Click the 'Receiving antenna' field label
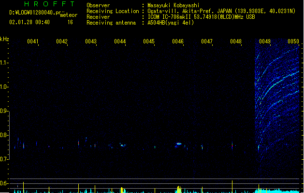This screenshot has width=304, height=193. pyautogui.click(x=111, y=23)
